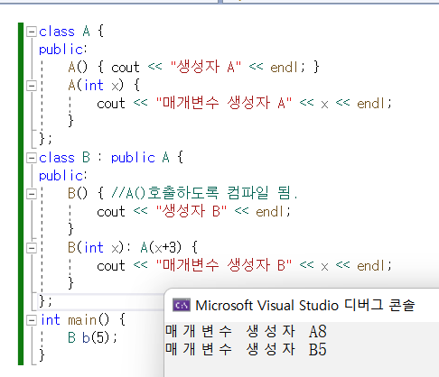The width and height of the screenshot is (439, 377).
Task: Click the B(int x) constructor signature
Action: pos(96,248)
